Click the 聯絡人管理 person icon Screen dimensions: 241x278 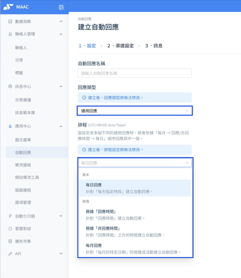(10, 34)
